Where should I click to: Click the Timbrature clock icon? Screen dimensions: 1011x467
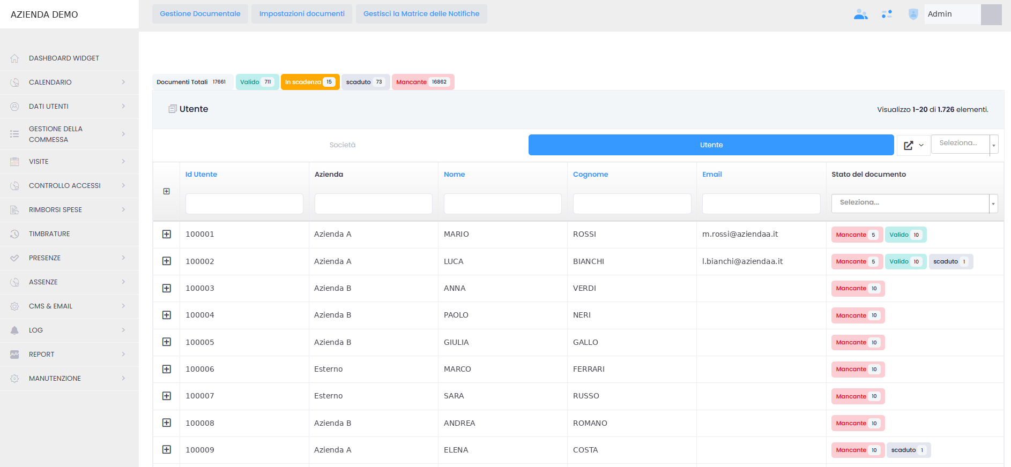coord(14,234)
